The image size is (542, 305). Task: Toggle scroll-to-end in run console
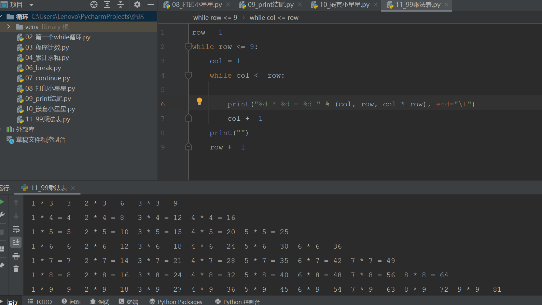(x=16, y=242)
